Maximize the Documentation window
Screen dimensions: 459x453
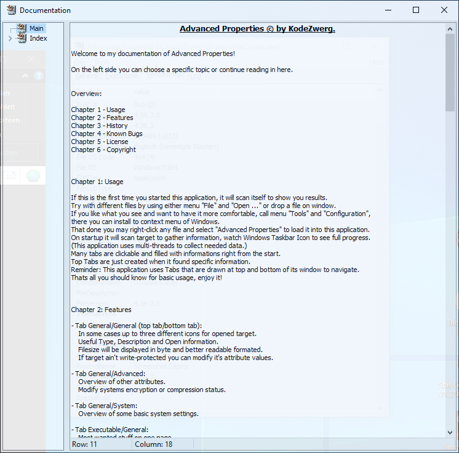point(416,10)
